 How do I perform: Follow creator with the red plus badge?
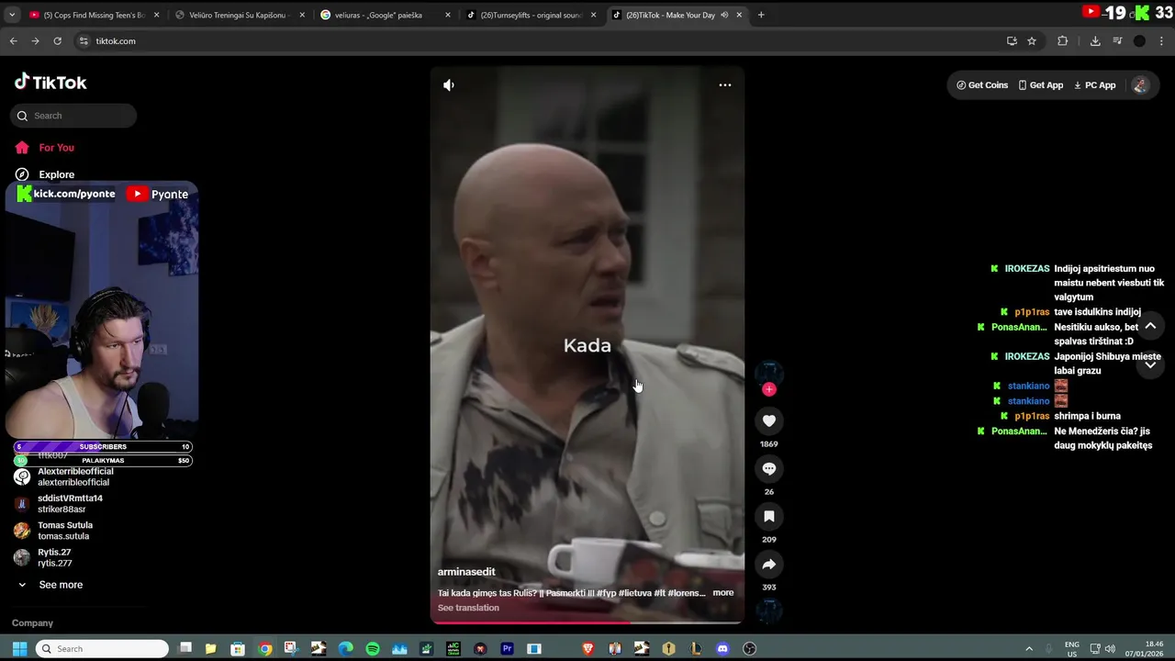pos(769,389)
